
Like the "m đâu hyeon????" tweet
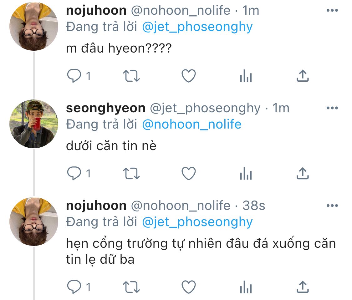pyautogui.click(x=189, y=76)
